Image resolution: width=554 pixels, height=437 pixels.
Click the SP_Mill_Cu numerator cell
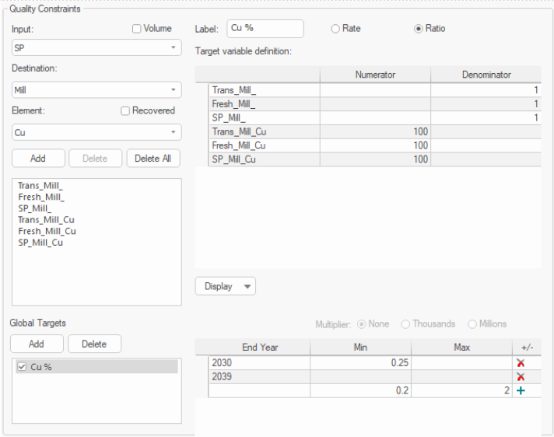tap(374, 159)
